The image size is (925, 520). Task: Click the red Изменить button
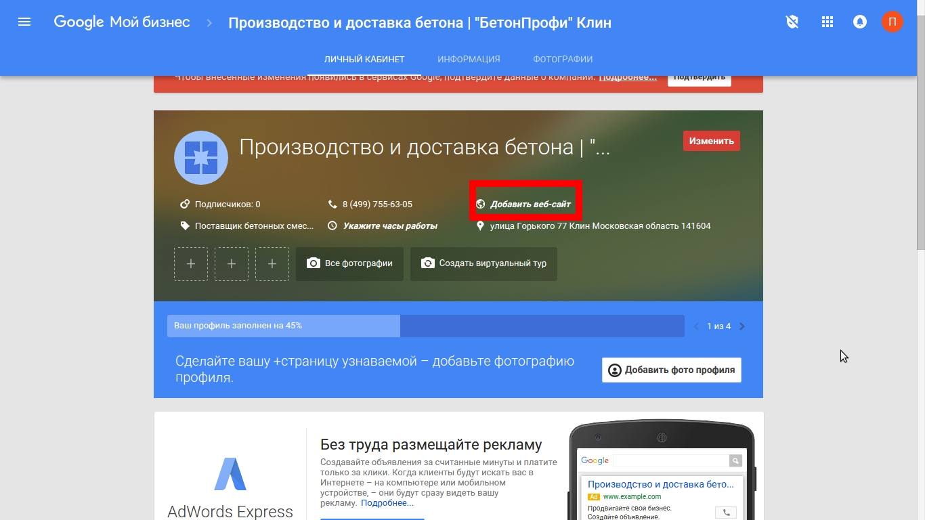712,141
